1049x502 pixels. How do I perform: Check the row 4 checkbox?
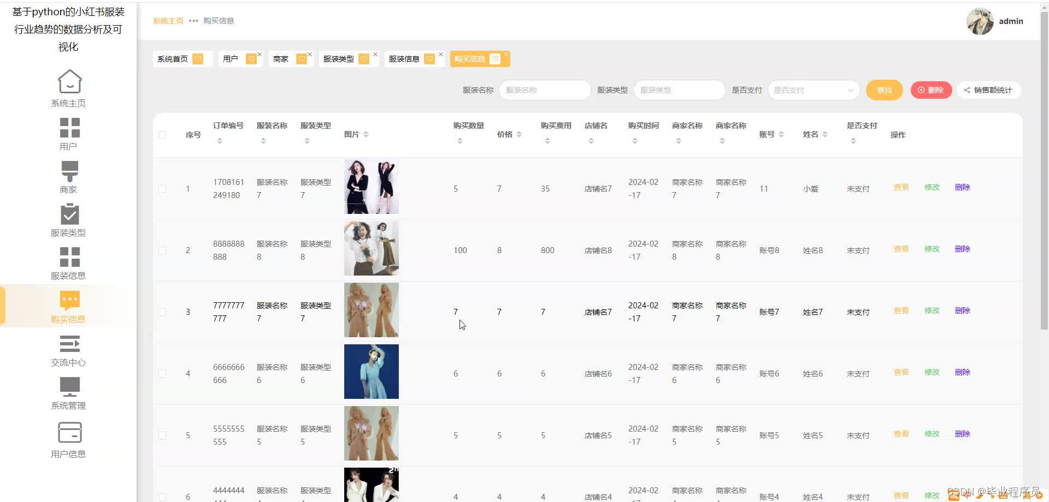(x=162, y=374)
